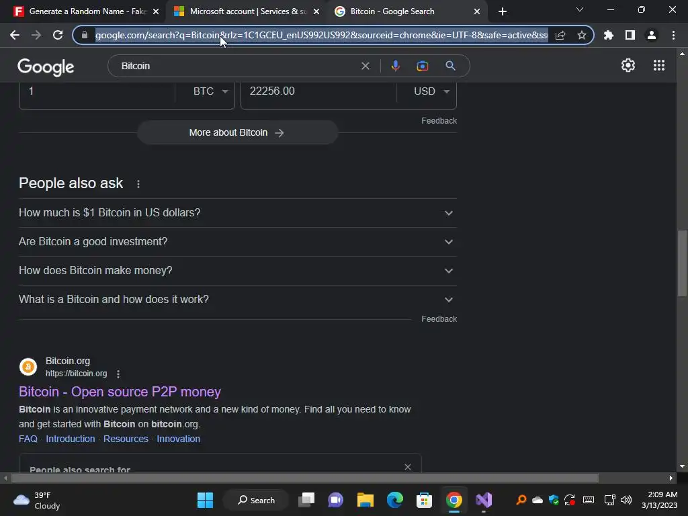Open the clock and date 2:09 AM
The image size is (688, 516).
(x=660, y=500)
